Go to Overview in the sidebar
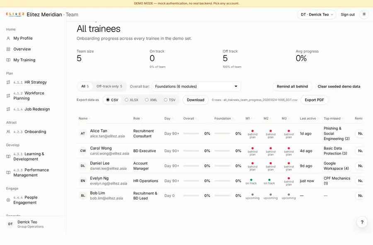 coord(33,49)
